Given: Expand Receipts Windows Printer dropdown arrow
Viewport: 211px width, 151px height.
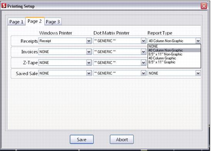Looking at the screenshot, I should coord(89,41).
